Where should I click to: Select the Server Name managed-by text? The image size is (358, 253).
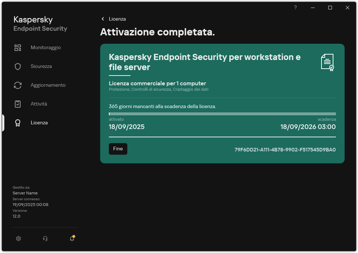click(25, 193)
